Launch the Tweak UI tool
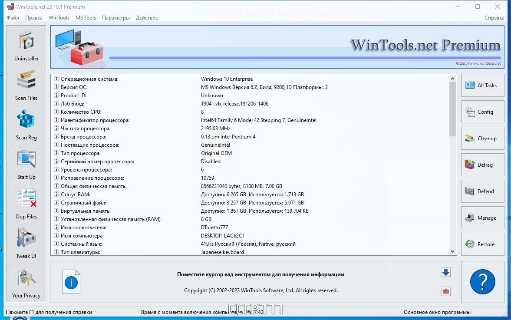The image size is (511, 320). 26,238
